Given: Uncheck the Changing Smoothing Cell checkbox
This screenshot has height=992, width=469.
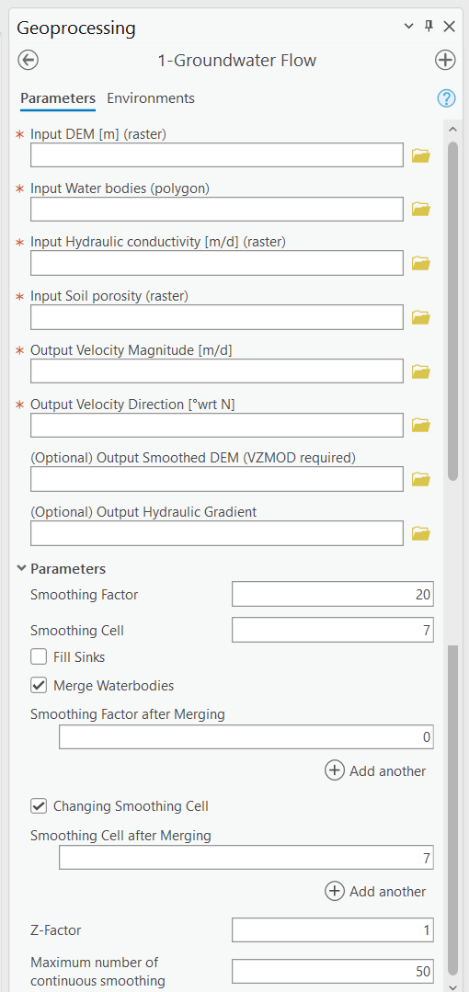Looking at the screenshot, I should coord(39,806).
